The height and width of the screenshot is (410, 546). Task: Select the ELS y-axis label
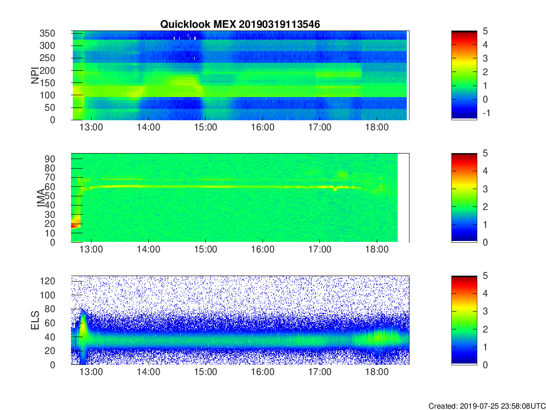pyautogui.click(x=35, y=320)
